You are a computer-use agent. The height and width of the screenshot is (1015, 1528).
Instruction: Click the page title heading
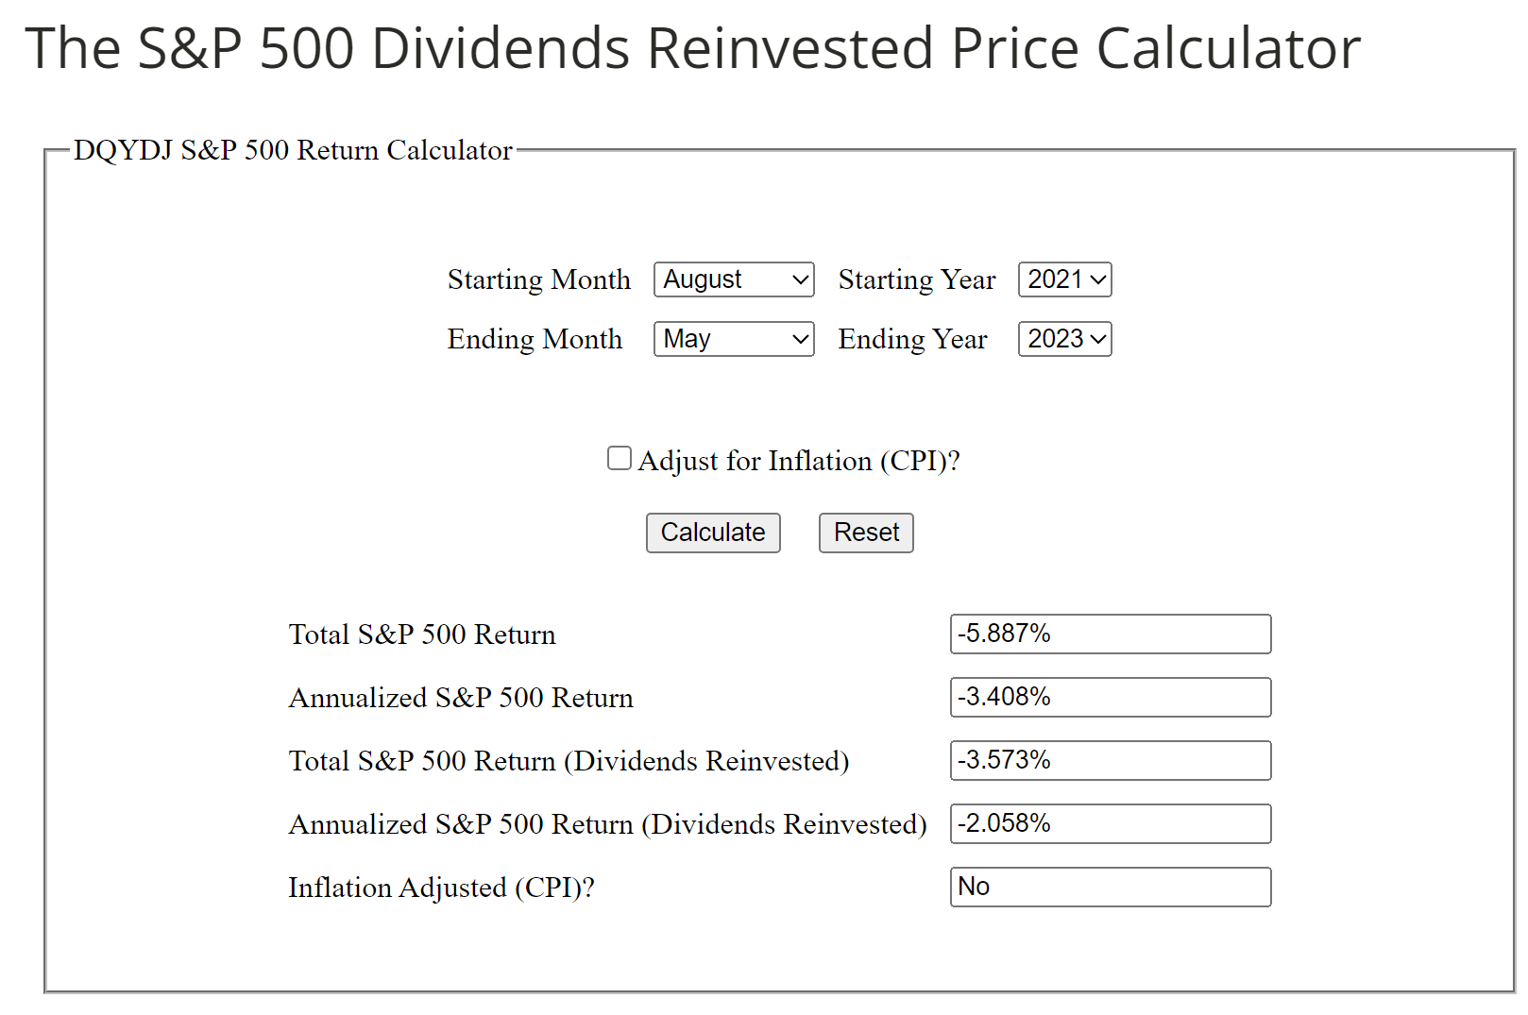[692, 48]
